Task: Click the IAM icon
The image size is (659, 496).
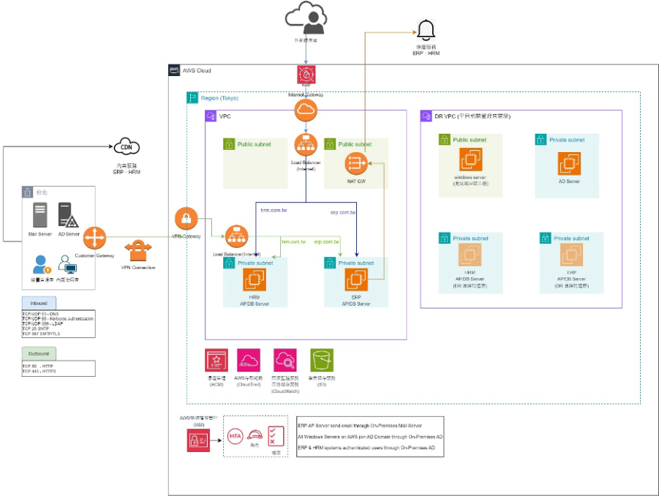Action: [x=198, y=438]
